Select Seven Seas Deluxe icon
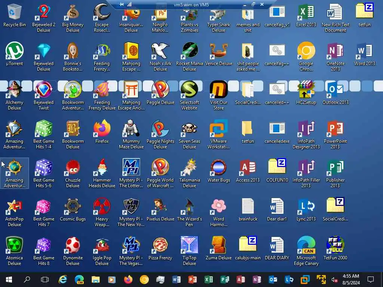Image resolution: width=383 pixels, height=287 pixels. click(x=190, y=135)
